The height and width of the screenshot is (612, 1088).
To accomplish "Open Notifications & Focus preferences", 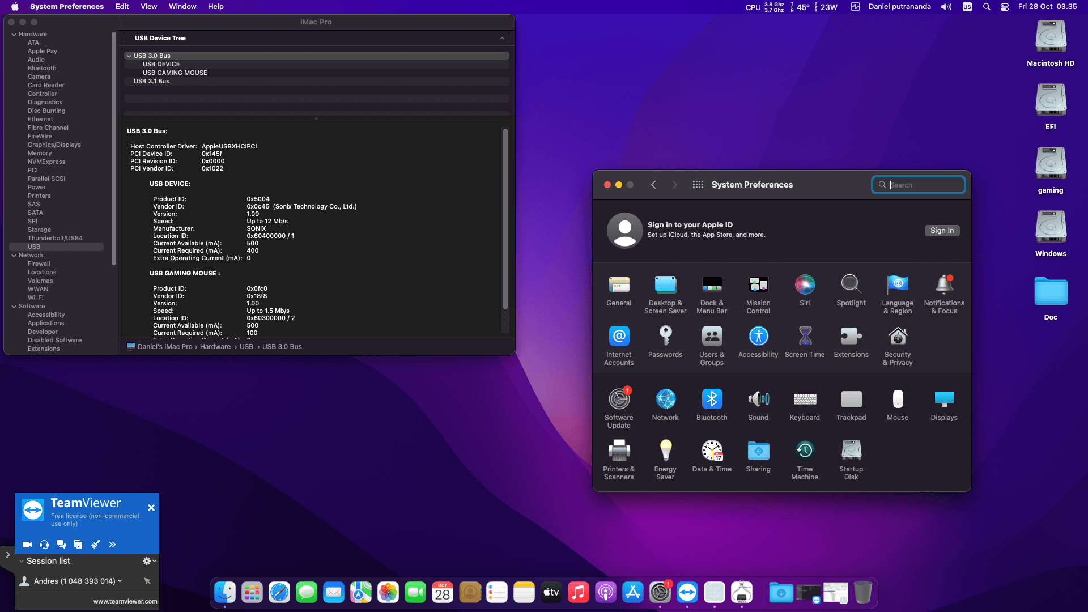I will coord(944,295).
